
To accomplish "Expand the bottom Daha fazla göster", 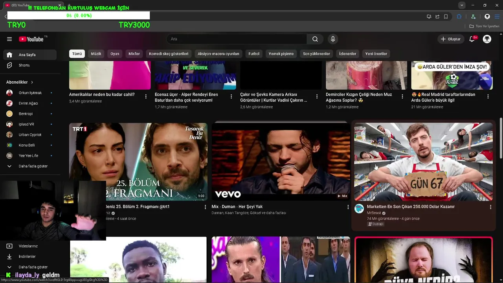I will click(x=30, y=267).
